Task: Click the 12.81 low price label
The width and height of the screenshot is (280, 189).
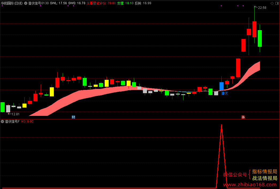Action: 15,114
